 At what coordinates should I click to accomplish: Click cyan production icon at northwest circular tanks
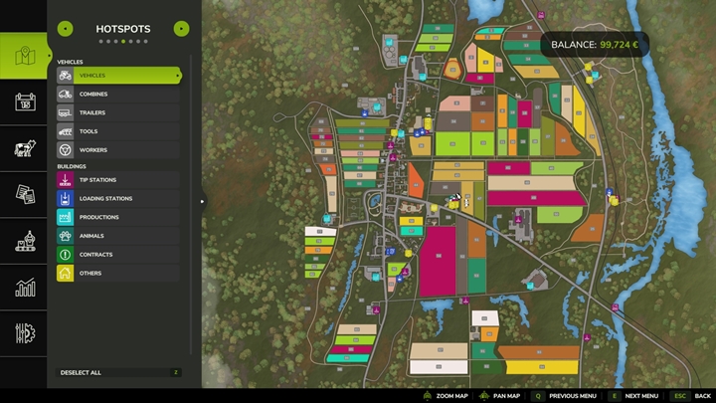389,43
